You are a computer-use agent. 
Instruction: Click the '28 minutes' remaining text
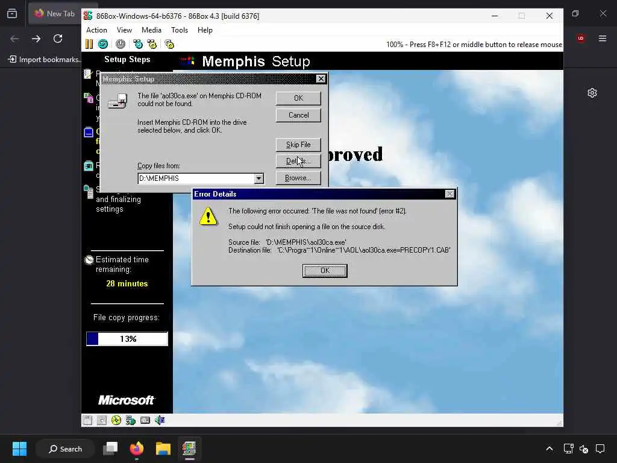(127, 283)
